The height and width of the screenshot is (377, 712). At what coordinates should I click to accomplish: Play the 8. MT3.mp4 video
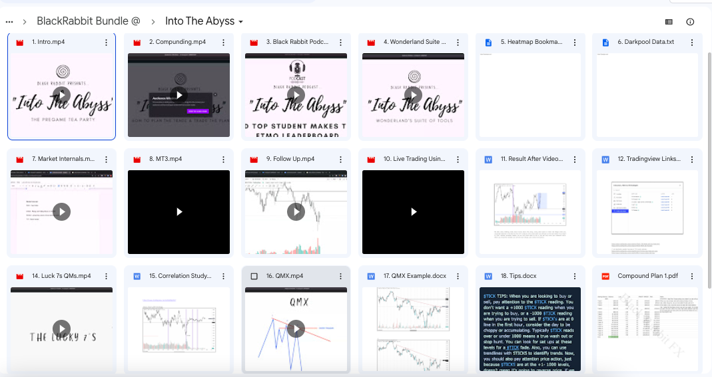click(178, 212)
